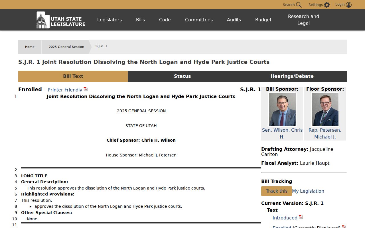Click the page heading S.J.R. 1 Joint Resolution
Viewport: 365px width, 228px height.
pos(144,62)
